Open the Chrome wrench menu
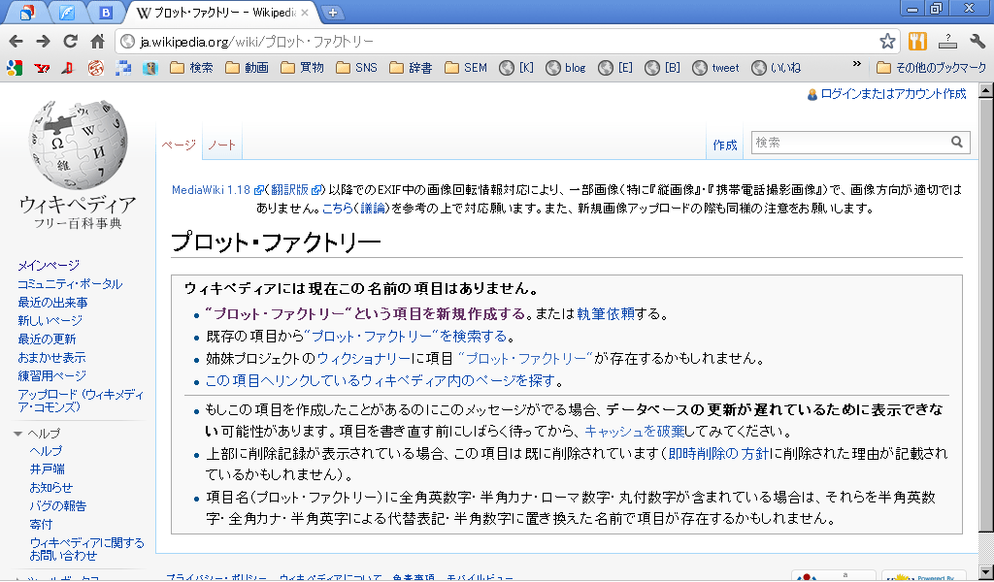This screenshot has width=994, height=582. [x=977, y=42]
